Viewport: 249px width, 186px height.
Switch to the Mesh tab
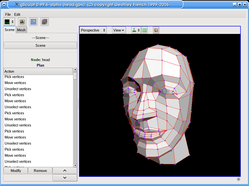(x=21, y=30)
